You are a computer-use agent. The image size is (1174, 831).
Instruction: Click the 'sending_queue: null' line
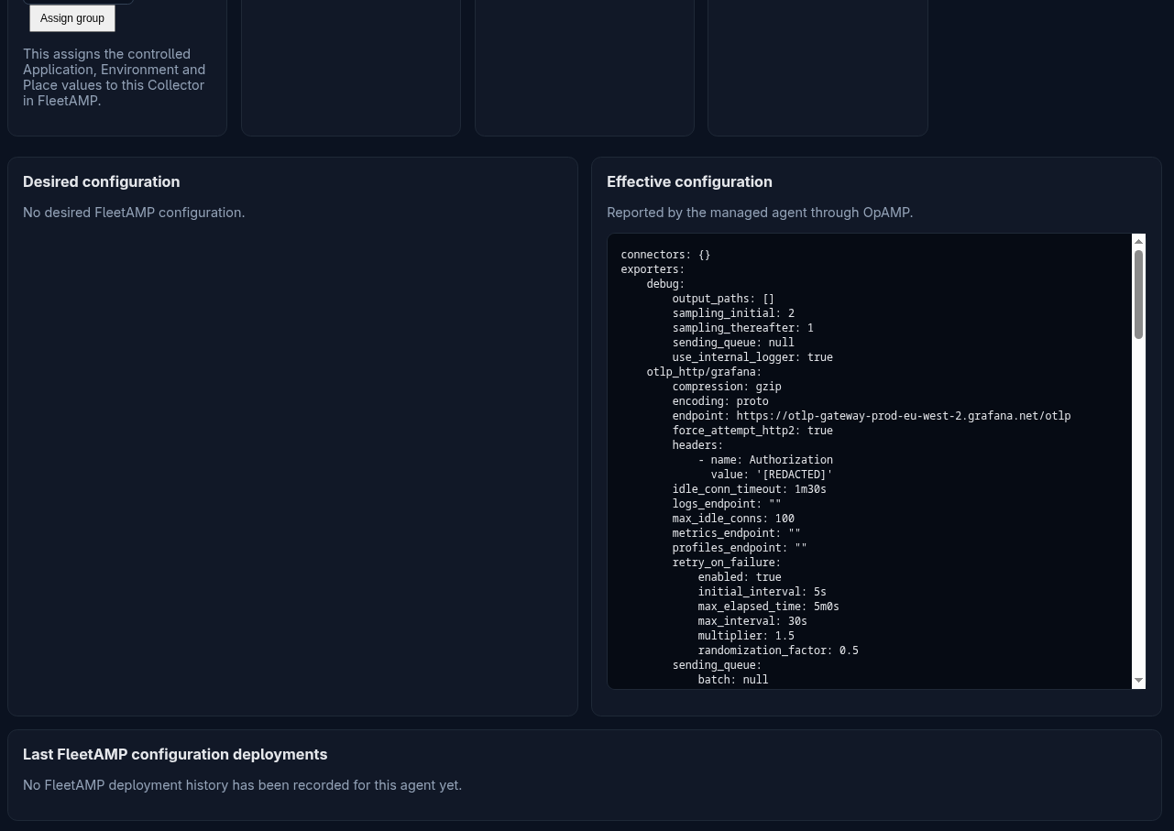[x=733, y=343]
